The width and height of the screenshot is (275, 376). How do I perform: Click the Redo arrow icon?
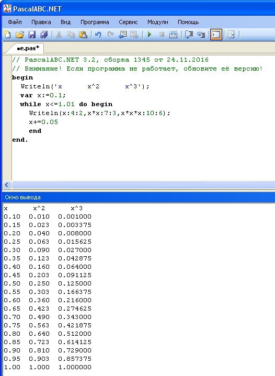tap(110, 35)
